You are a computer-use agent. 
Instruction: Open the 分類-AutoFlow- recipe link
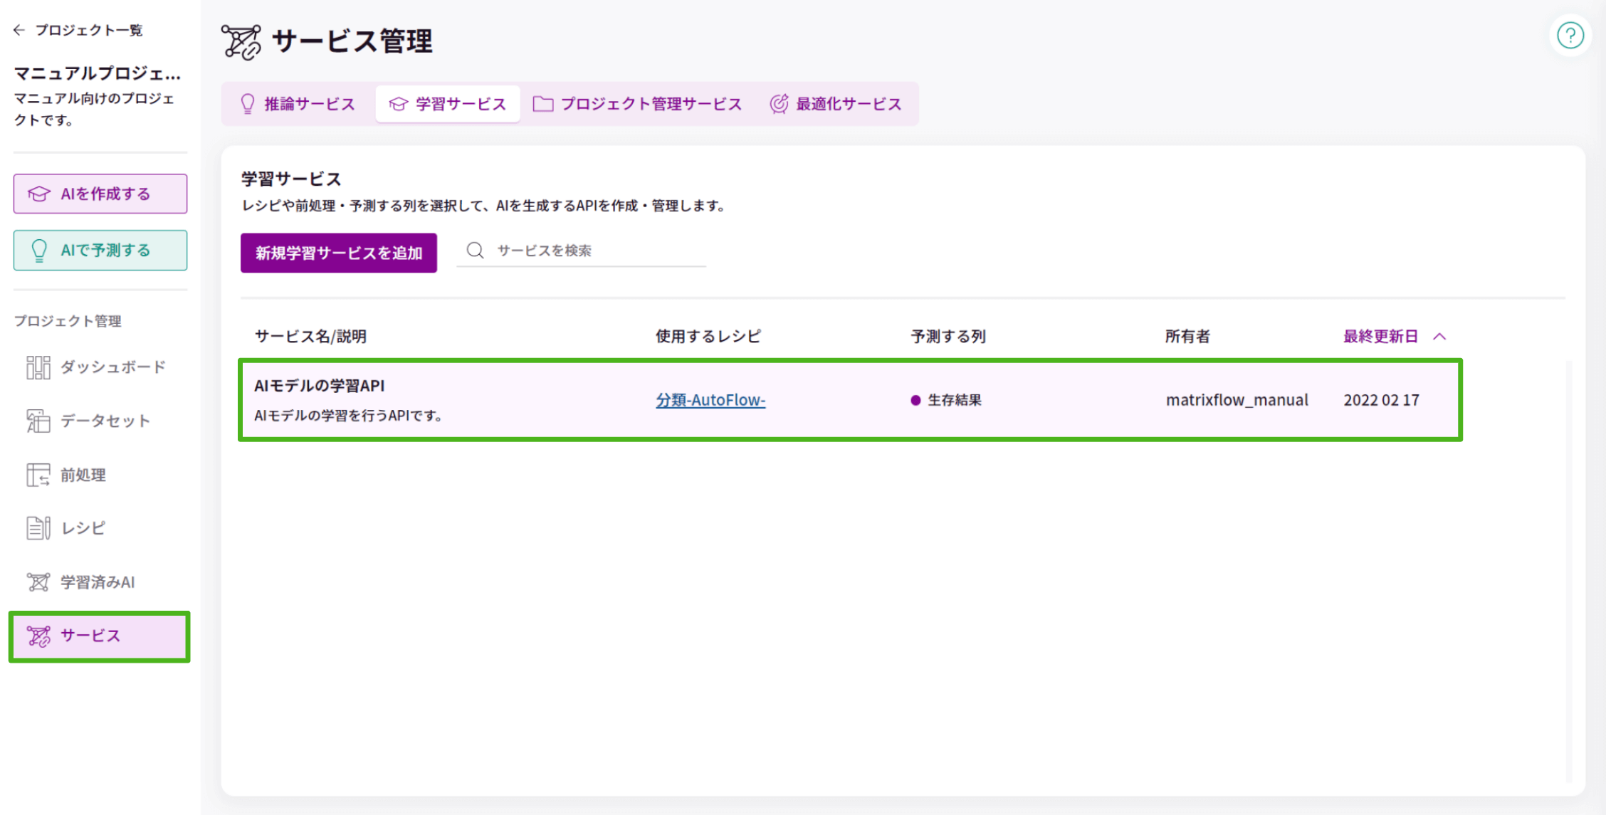point(711,400)
